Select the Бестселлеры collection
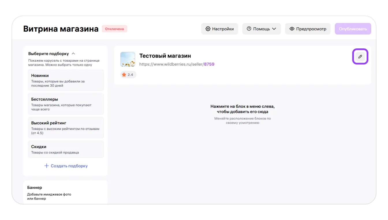The height and width of the screenshot is (220, 388). click(66, 104)
